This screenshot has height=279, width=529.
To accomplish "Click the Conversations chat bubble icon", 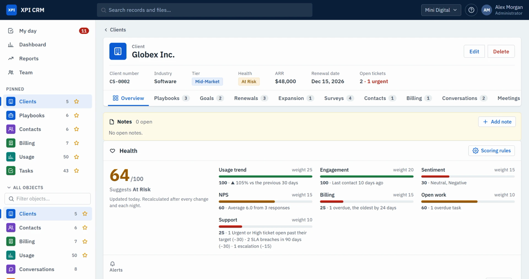I will pyautogui.click(x=11, y=269).
